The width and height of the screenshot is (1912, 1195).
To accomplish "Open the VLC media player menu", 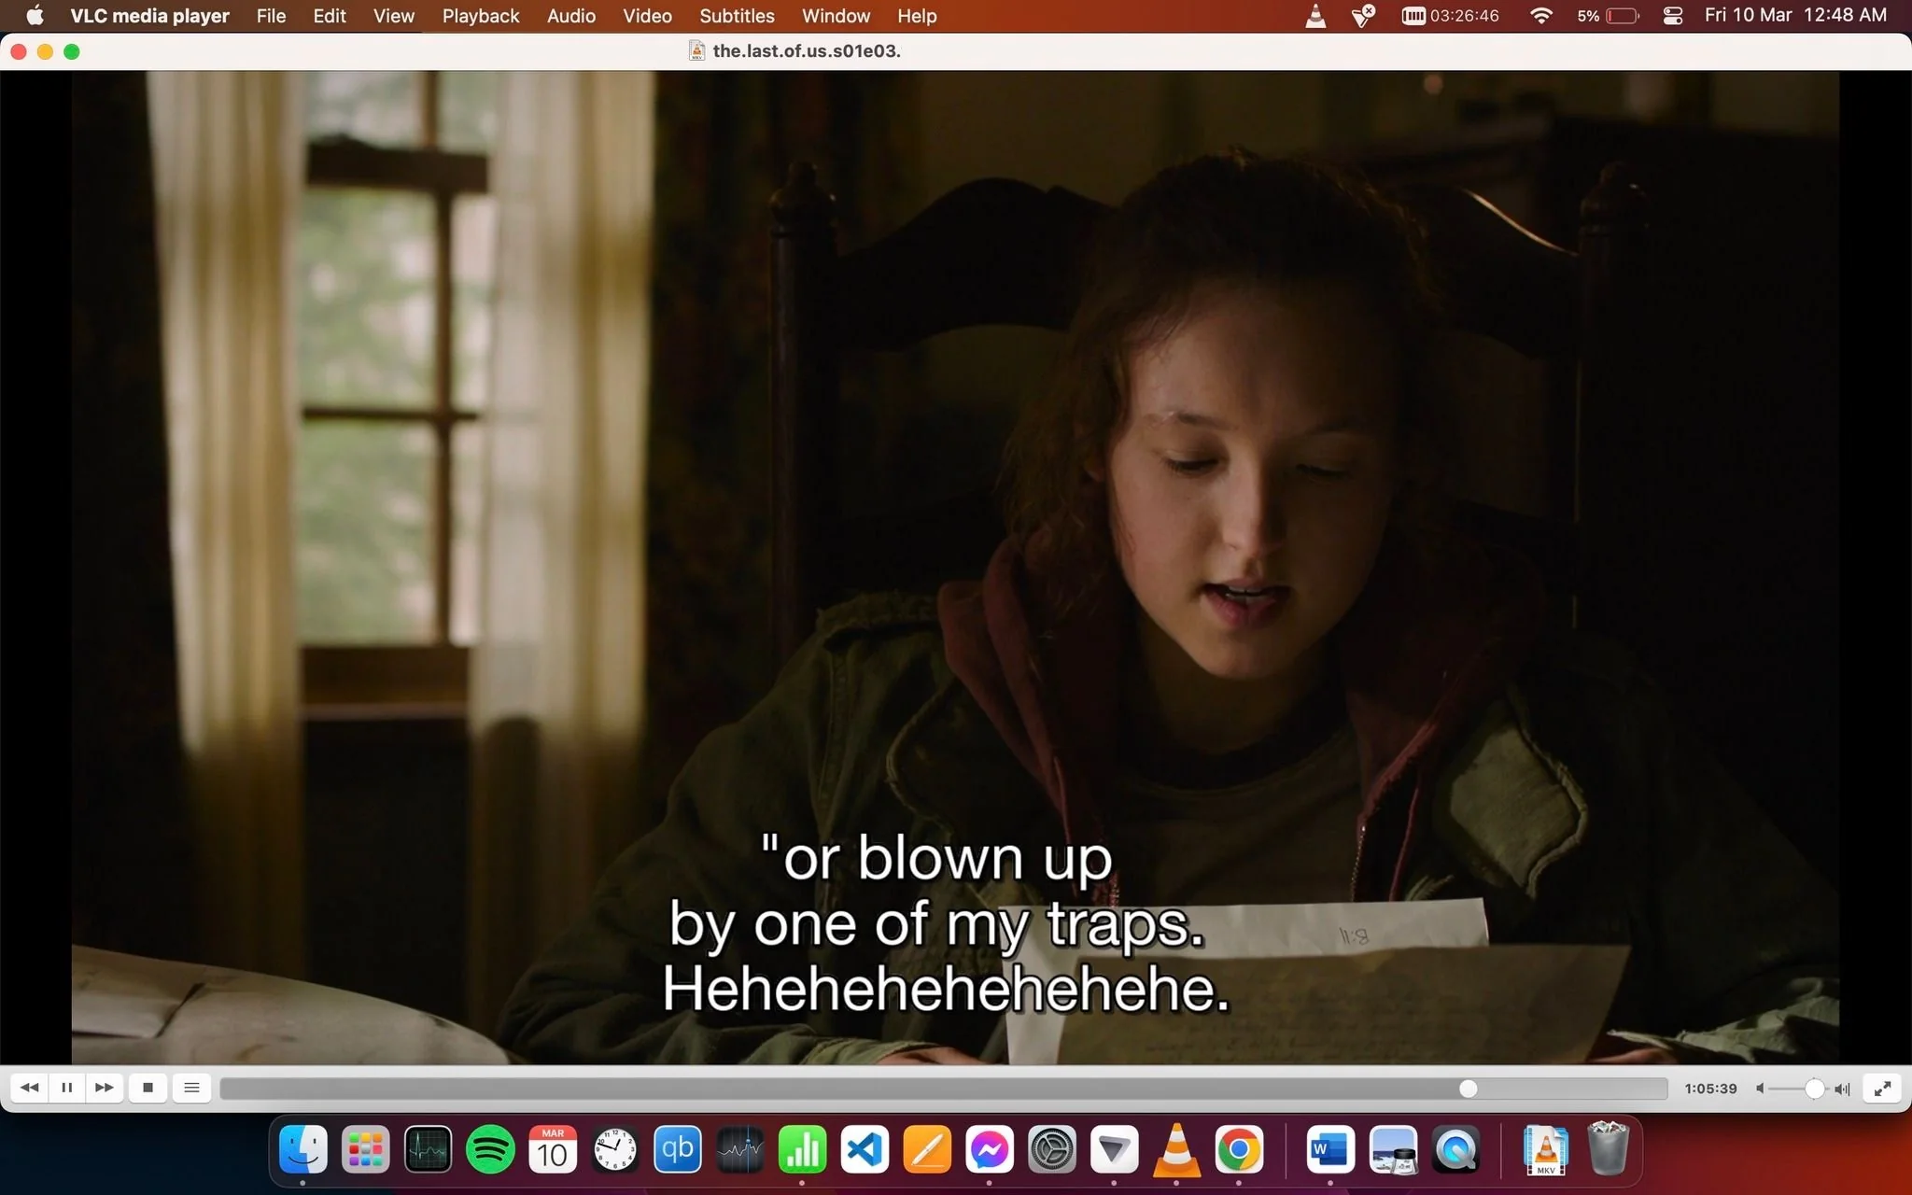I will (x=149, y=16).
